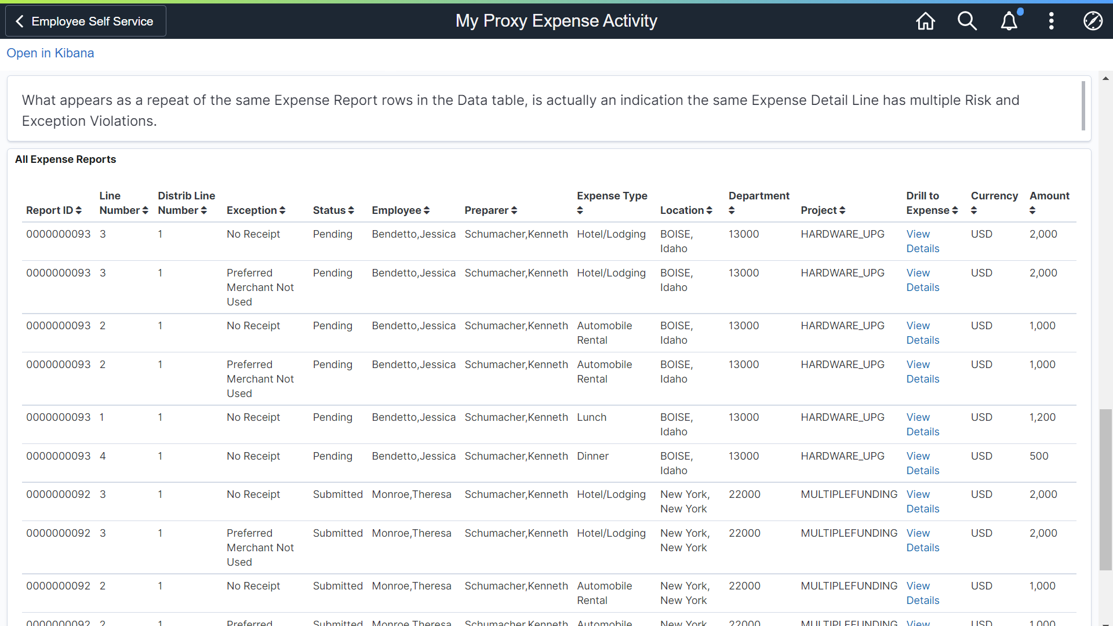This screenshot has height=626, width=1113.
Task: Sort by Project column arrows
Action: tap(842, 210)
